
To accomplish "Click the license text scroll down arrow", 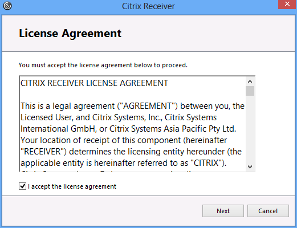I will (250, 167).
